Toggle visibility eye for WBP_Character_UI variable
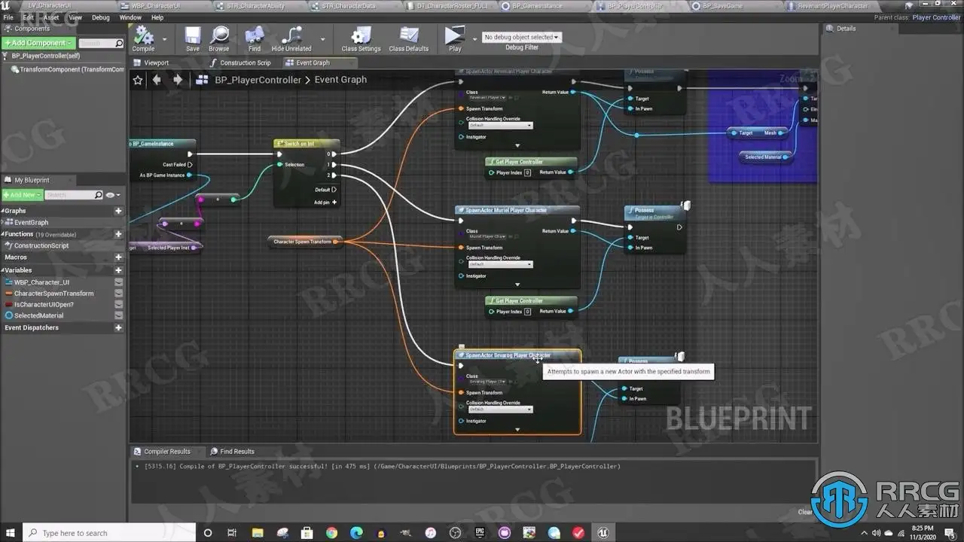964x542 pixels. tap(118, 282)
